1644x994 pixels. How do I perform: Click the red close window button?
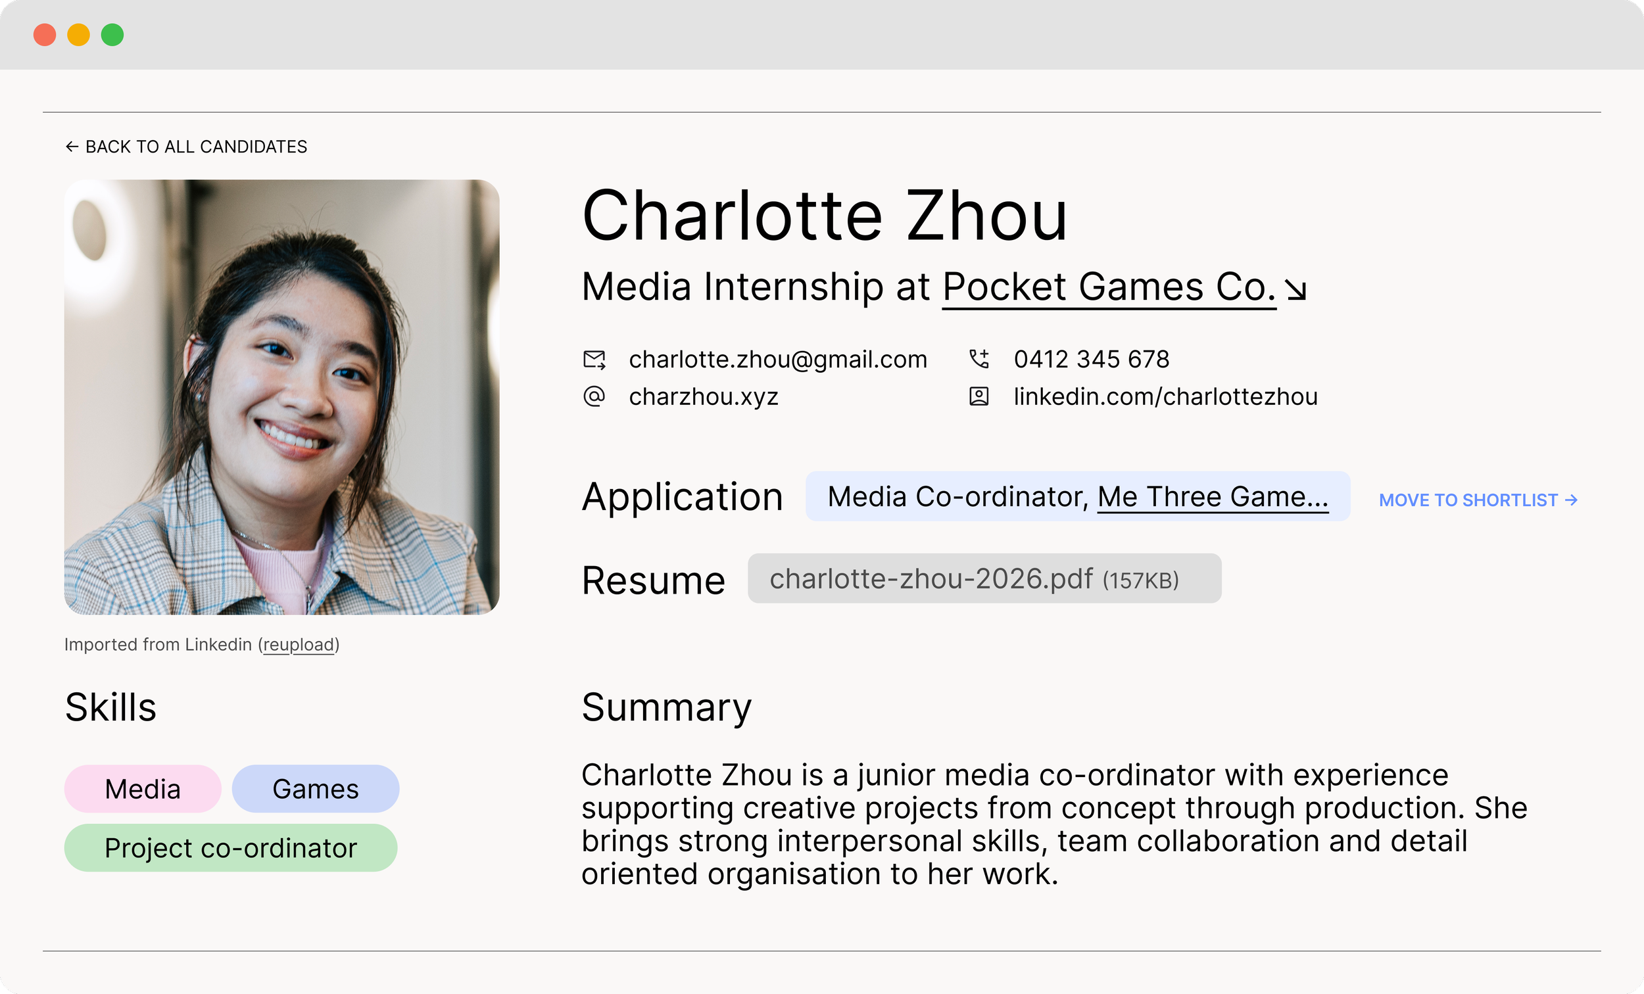[45, 35]
